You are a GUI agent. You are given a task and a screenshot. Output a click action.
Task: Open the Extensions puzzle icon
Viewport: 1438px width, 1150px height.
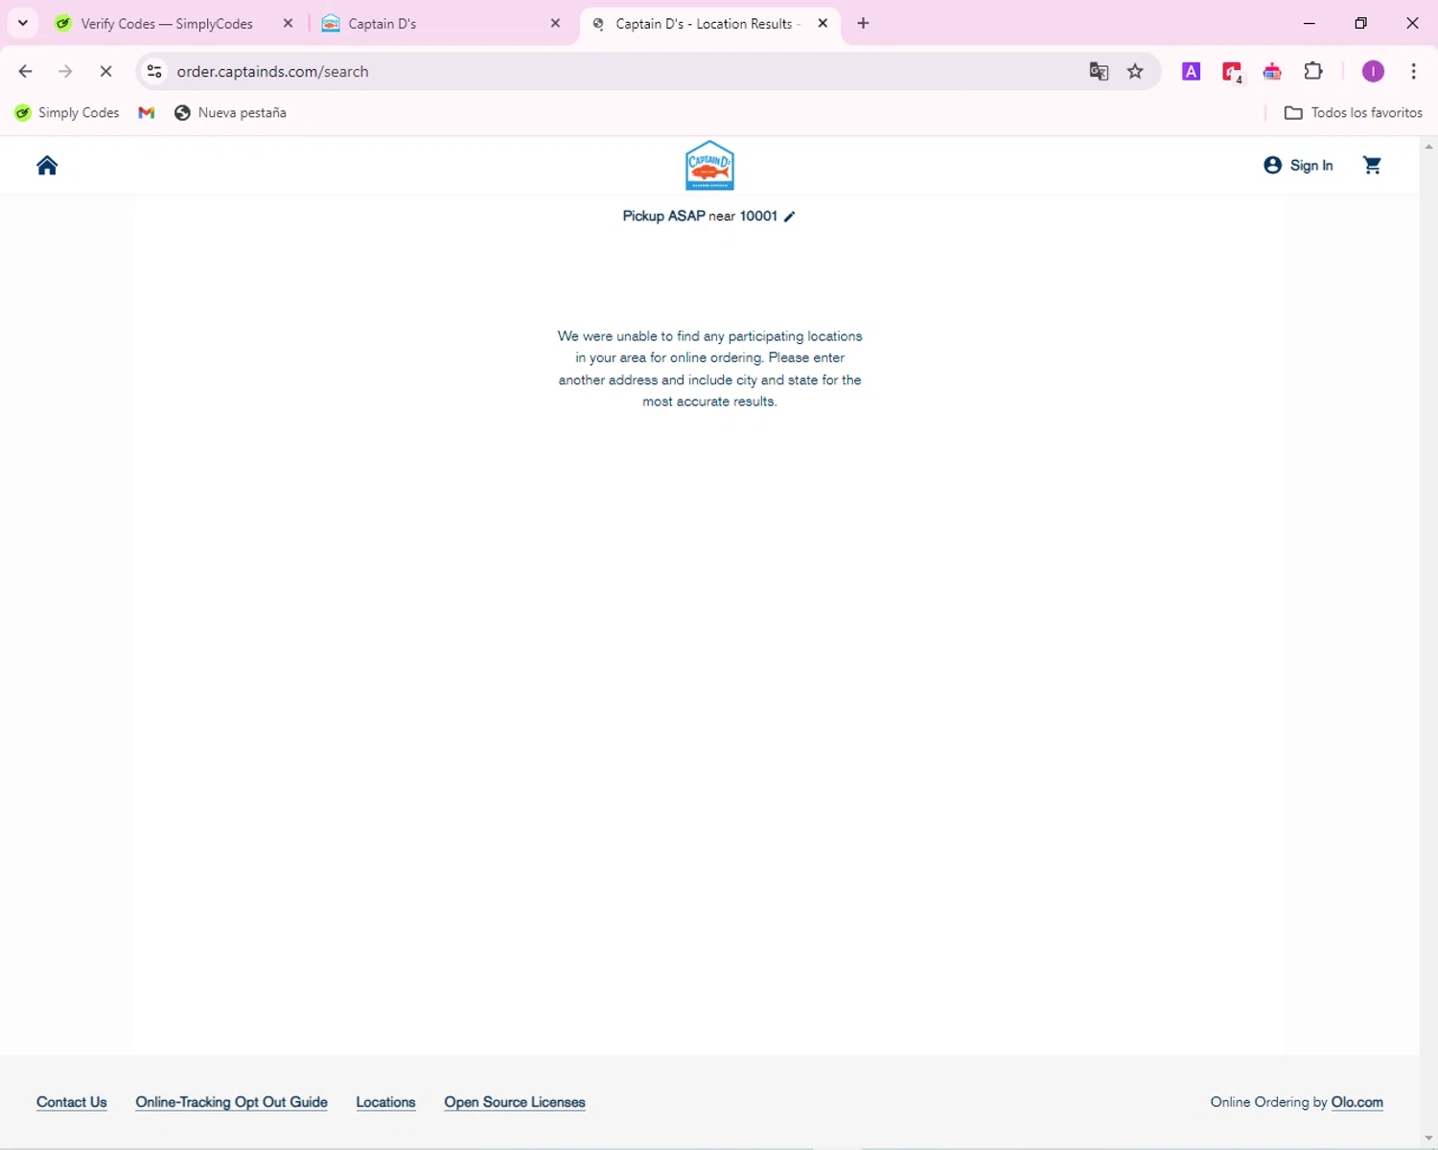[1313, 72]
